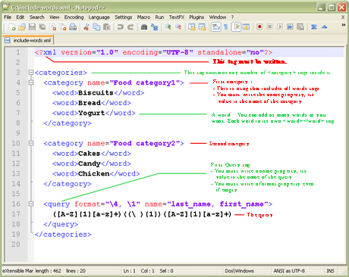Run macro multiple times icon

pyautogui.click(x=290, y=26)
